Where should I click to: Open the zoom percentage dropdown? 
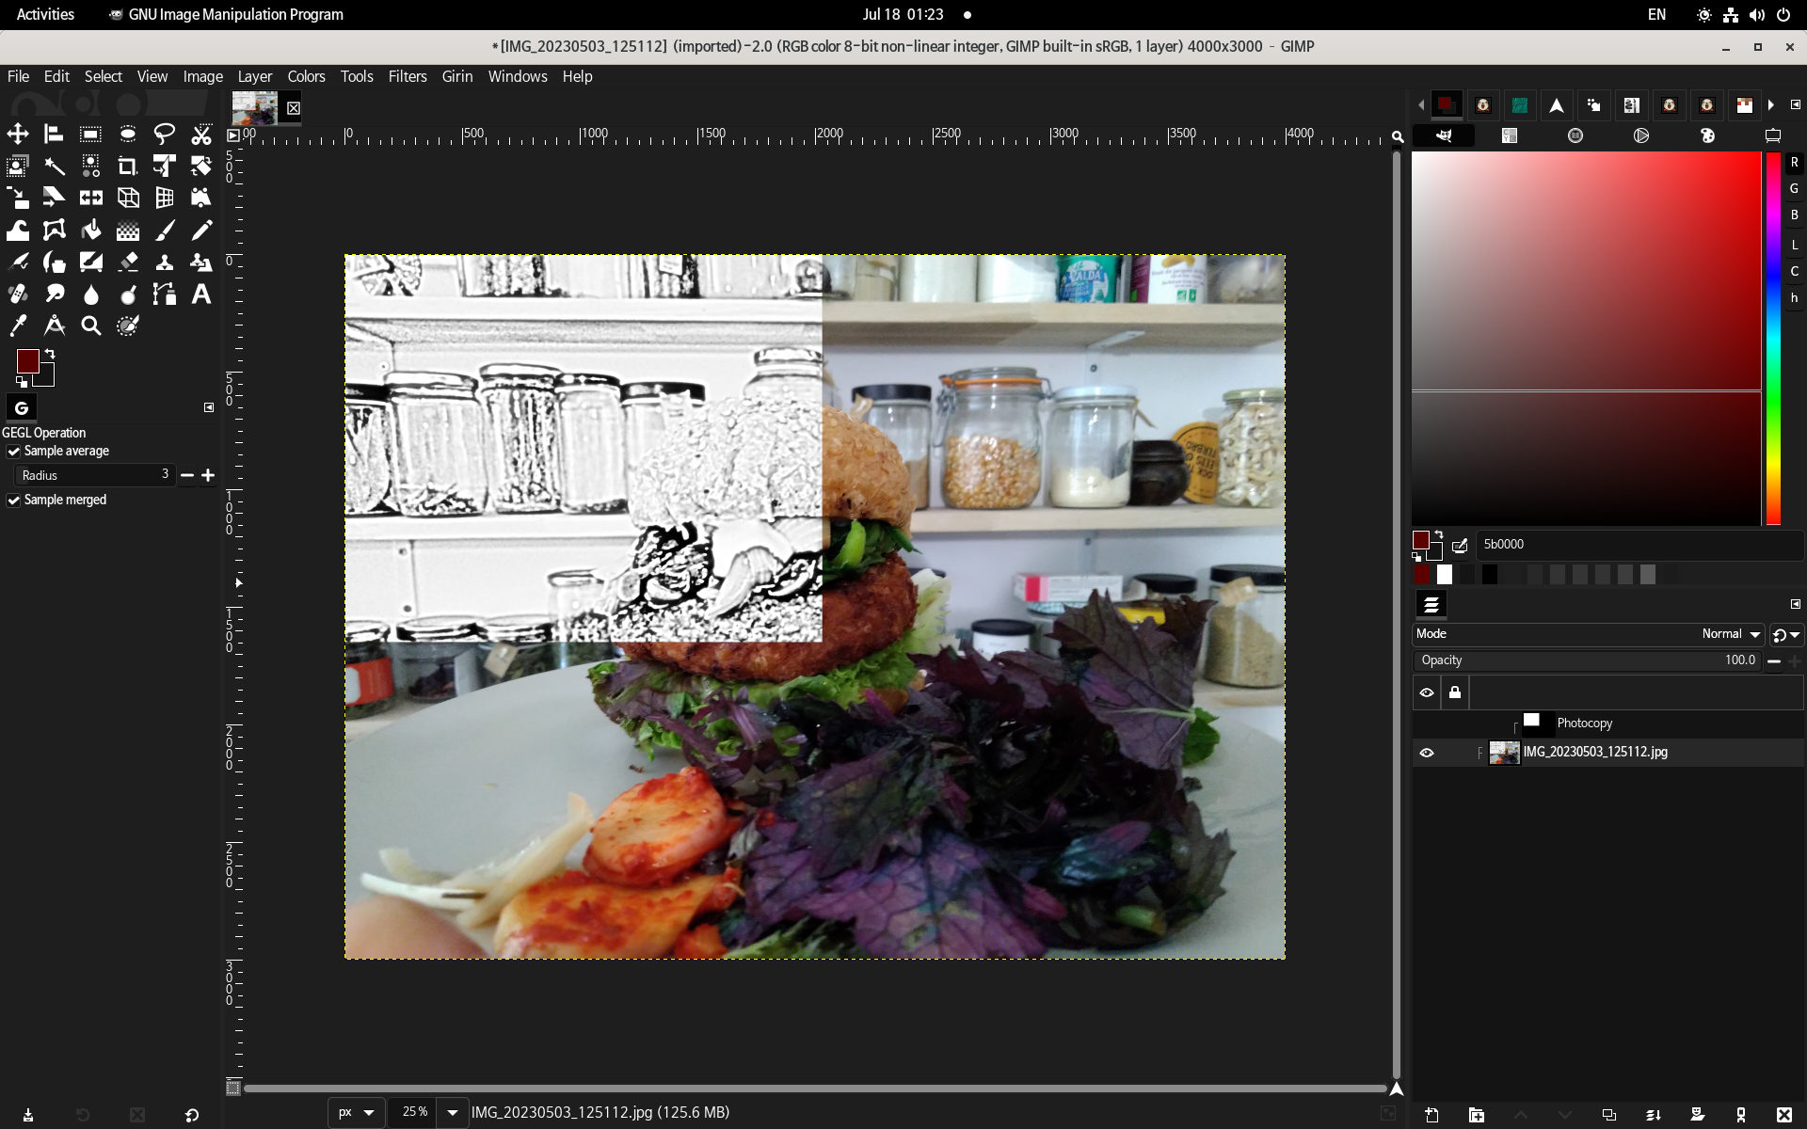(x=453, y=1112)
